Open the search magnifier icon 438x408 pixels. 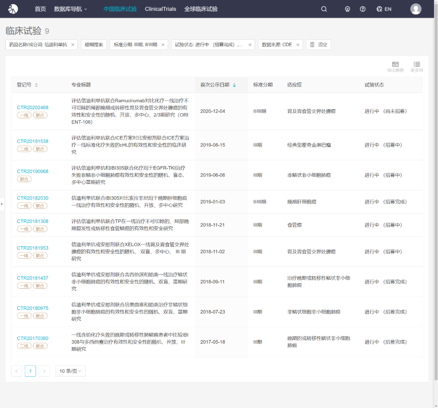(324, 9)
